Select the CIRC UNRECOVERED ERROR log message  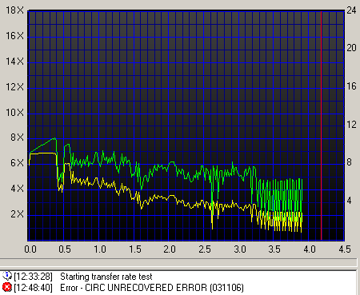coord(152,288)
